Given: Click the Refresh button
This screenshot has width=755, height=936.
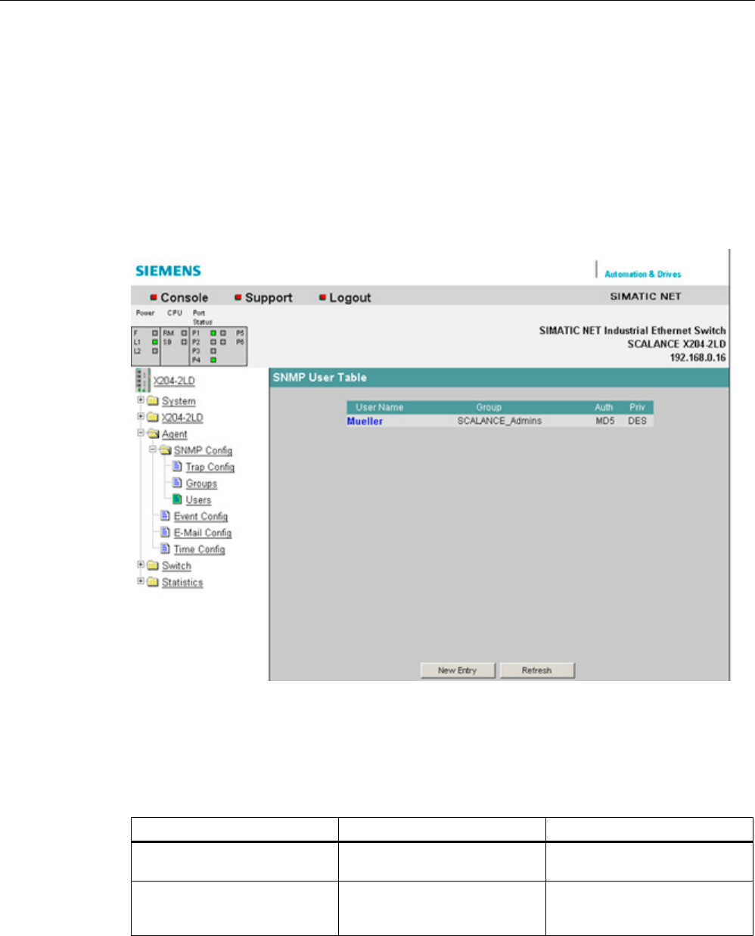Looking at the screenshot, I should click(x=537, y=670).
